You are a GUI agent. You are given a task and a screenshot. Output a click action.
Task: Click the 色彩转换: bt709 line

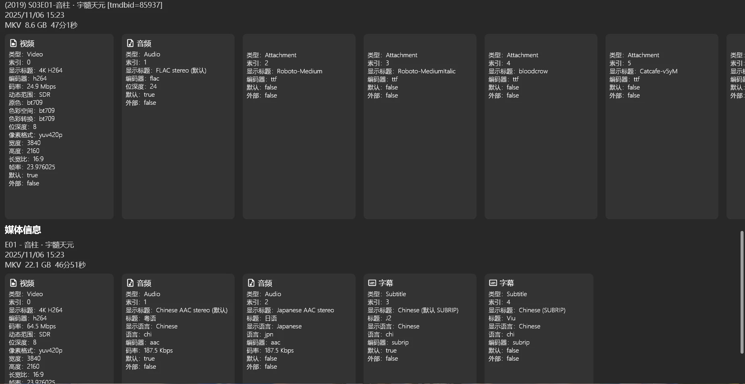coord(31,119)
